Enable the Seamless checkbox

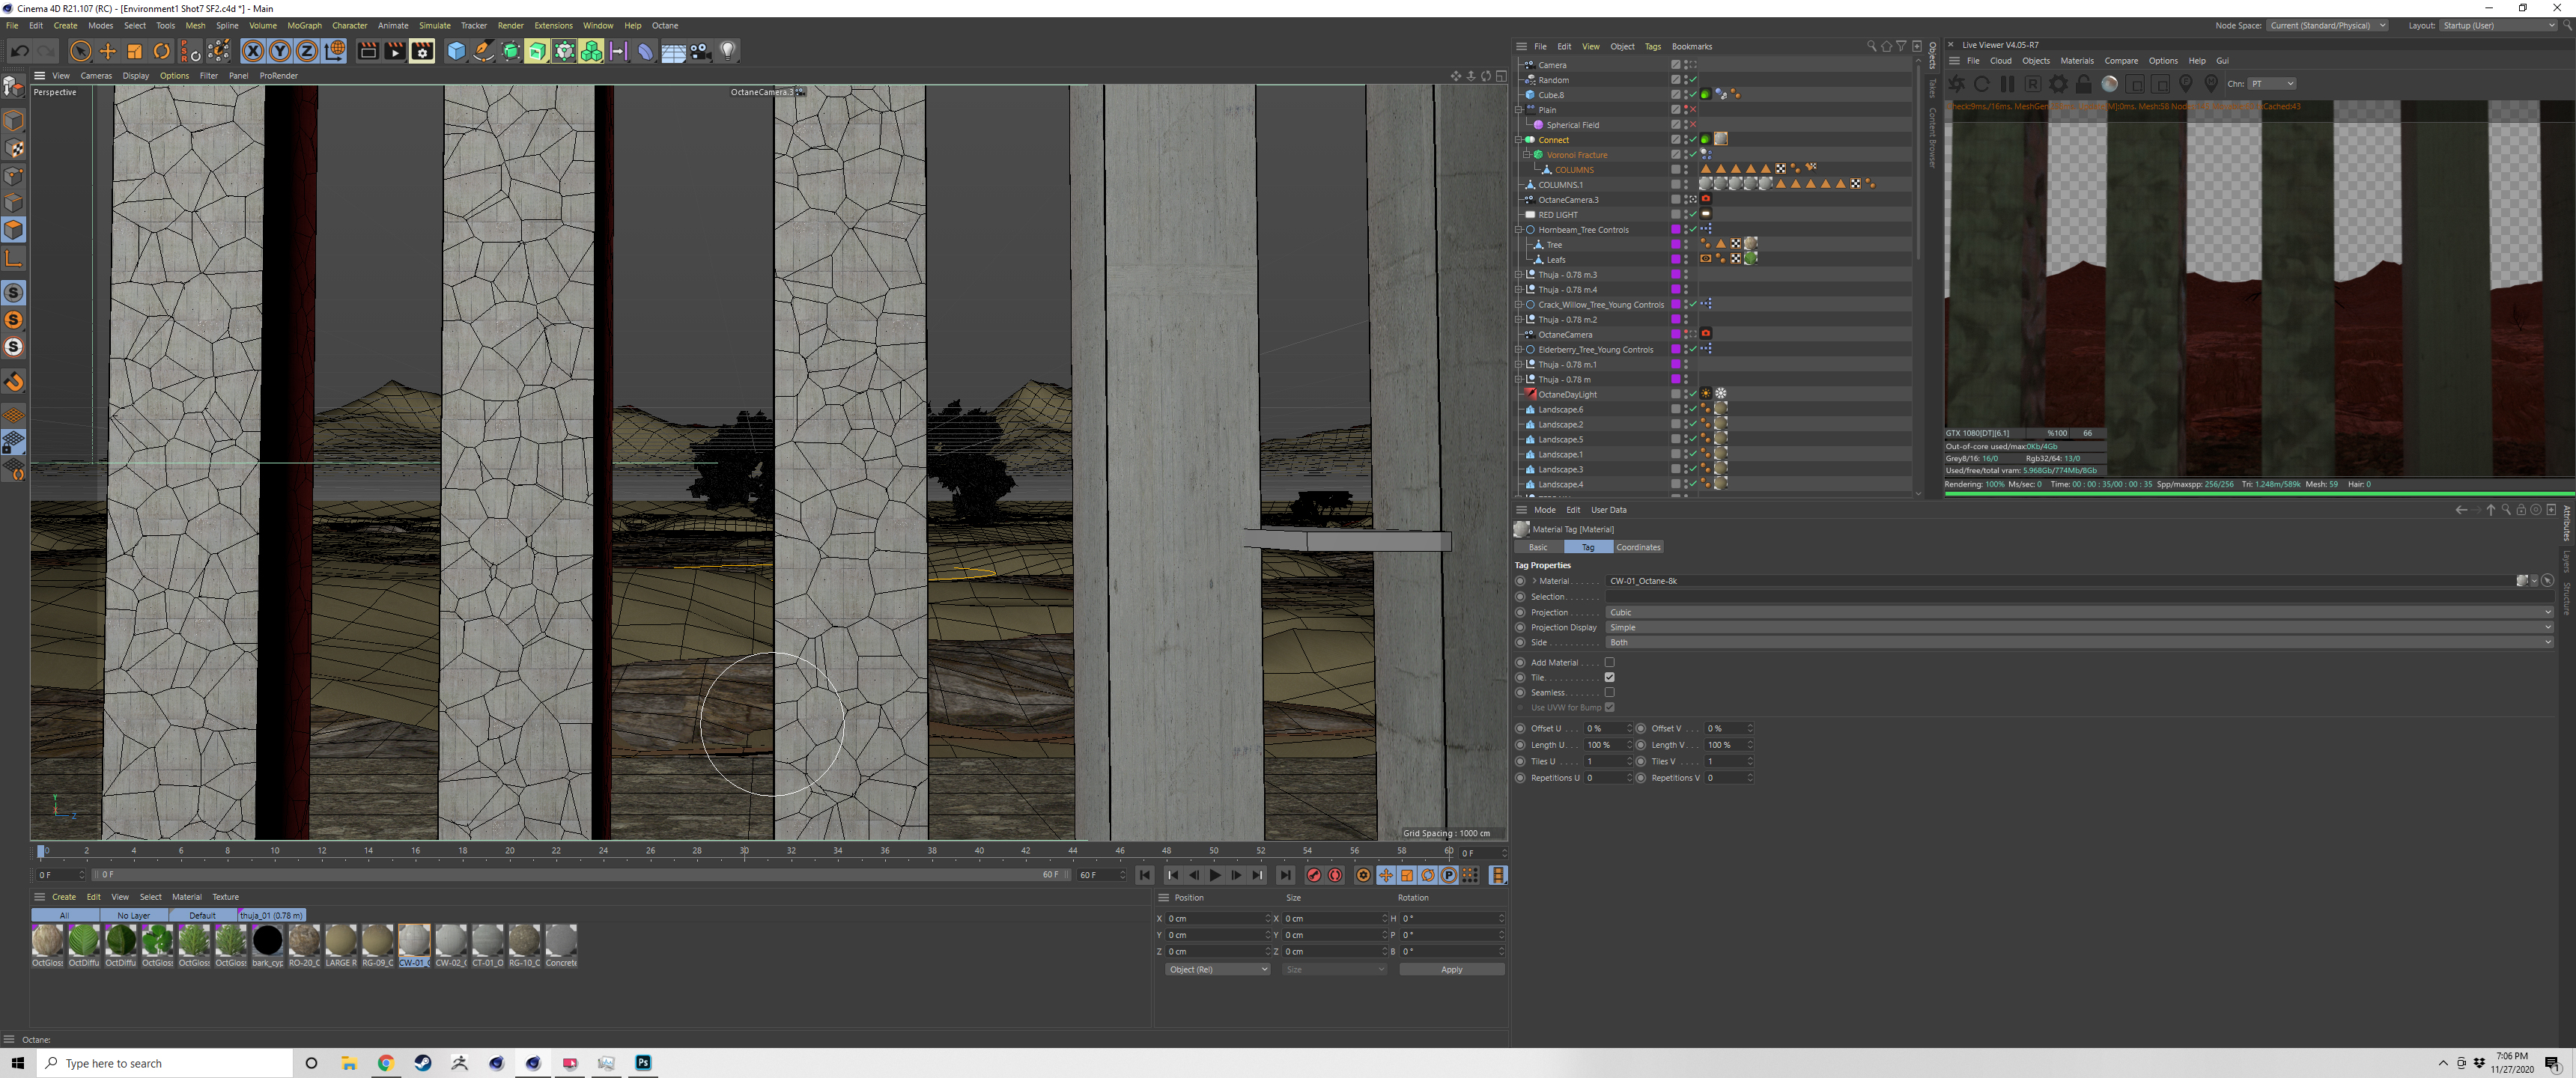(x=1609, y=692)
